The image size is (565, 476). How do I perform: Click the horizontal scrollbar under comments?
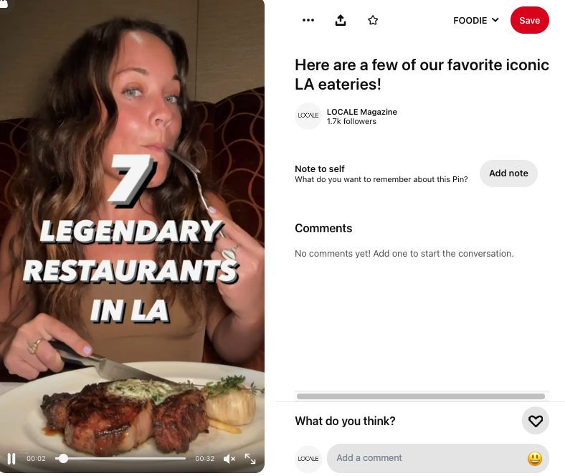point(420,396)
